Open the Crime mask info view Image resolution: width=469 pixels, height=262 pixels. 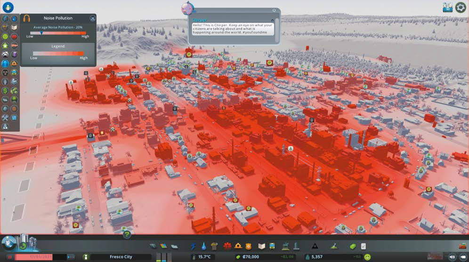(5, 72)
